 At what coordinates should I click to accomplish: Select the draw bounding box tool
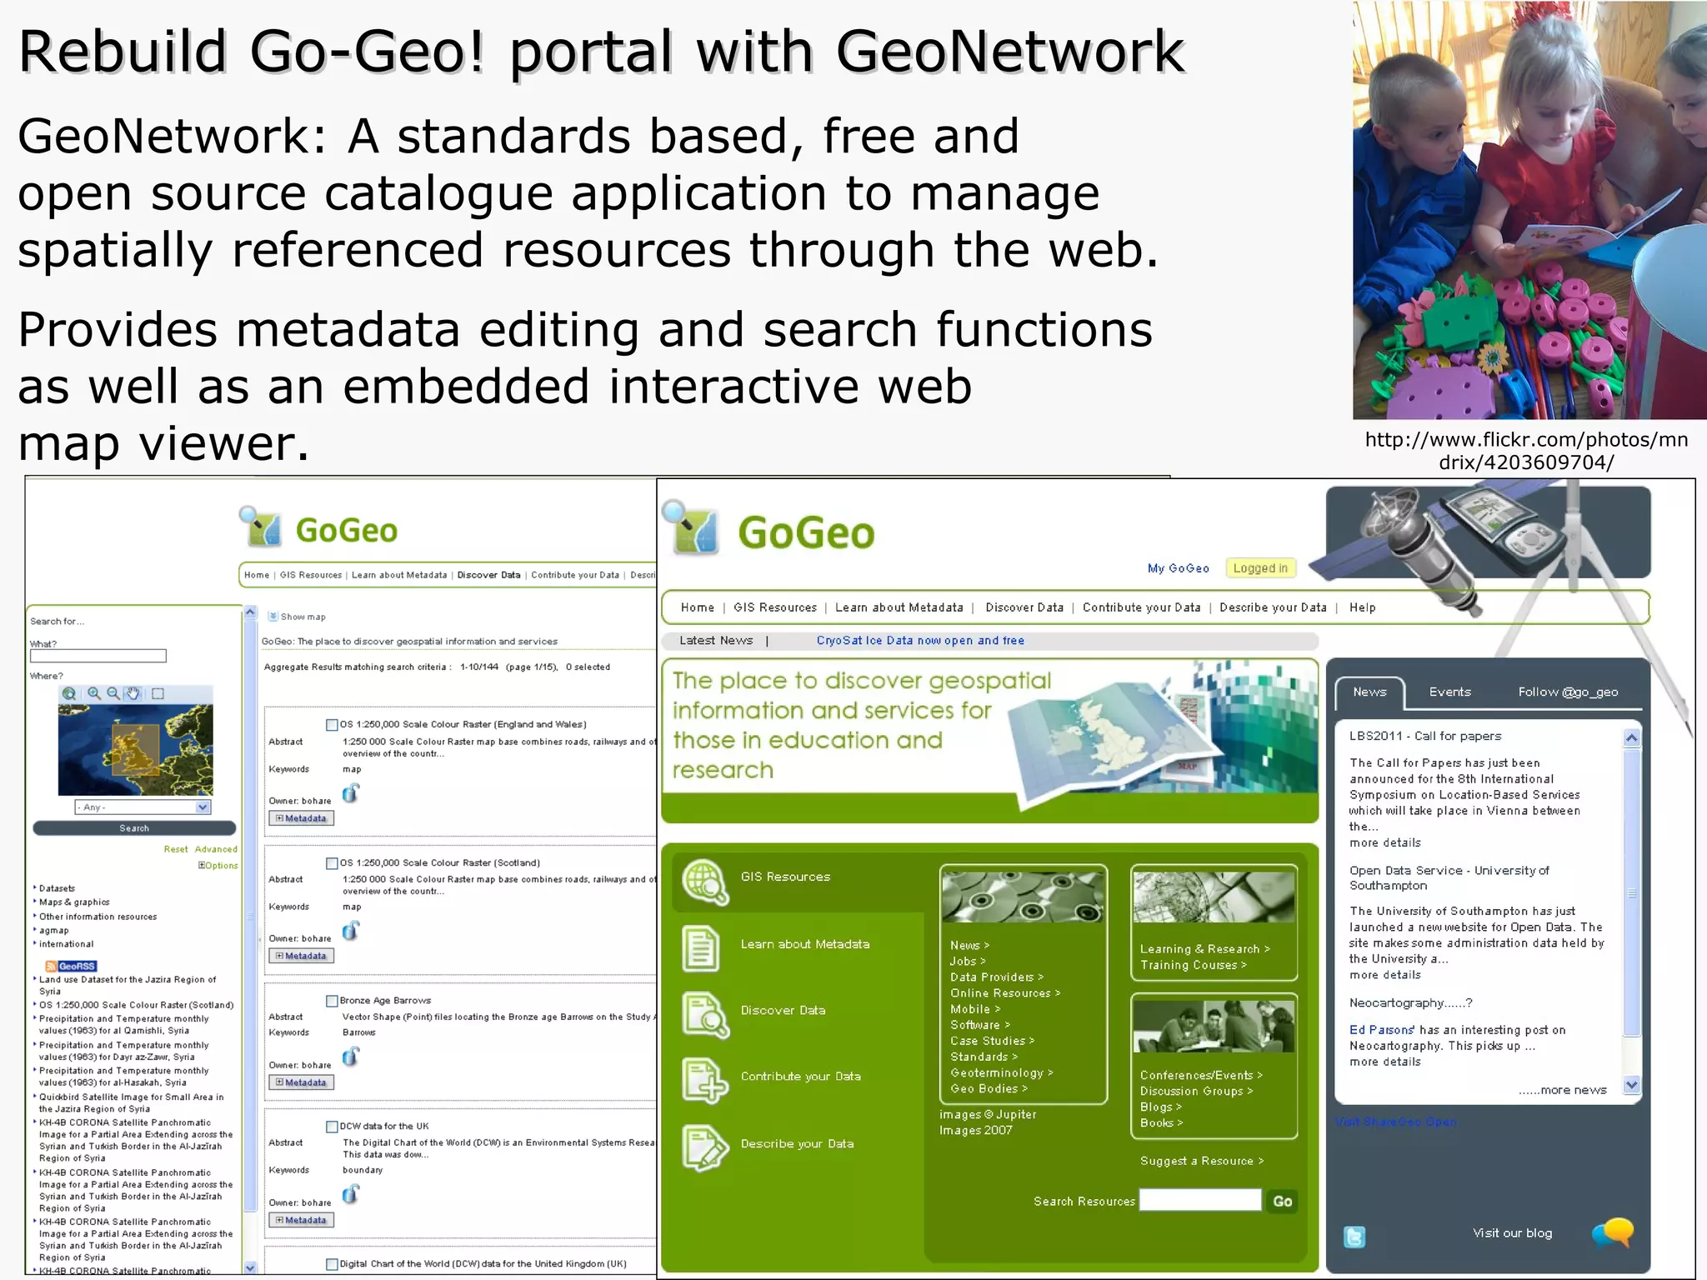click(x=158, y=693)
